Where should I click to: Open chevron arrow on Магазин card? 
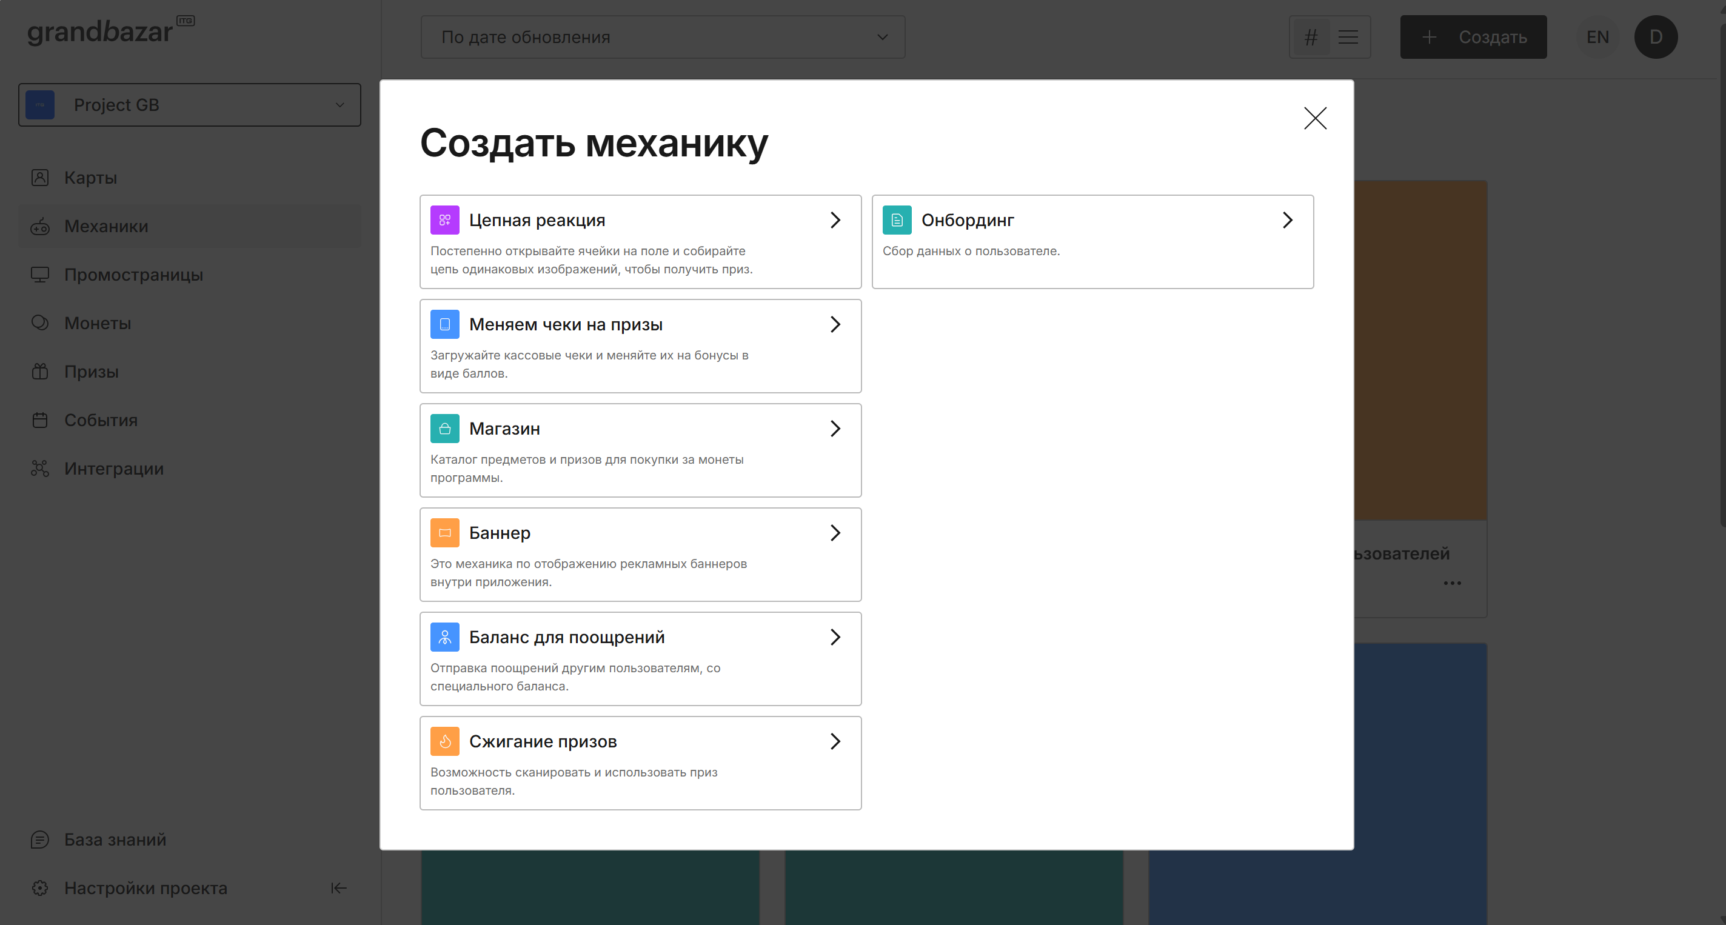835,429
